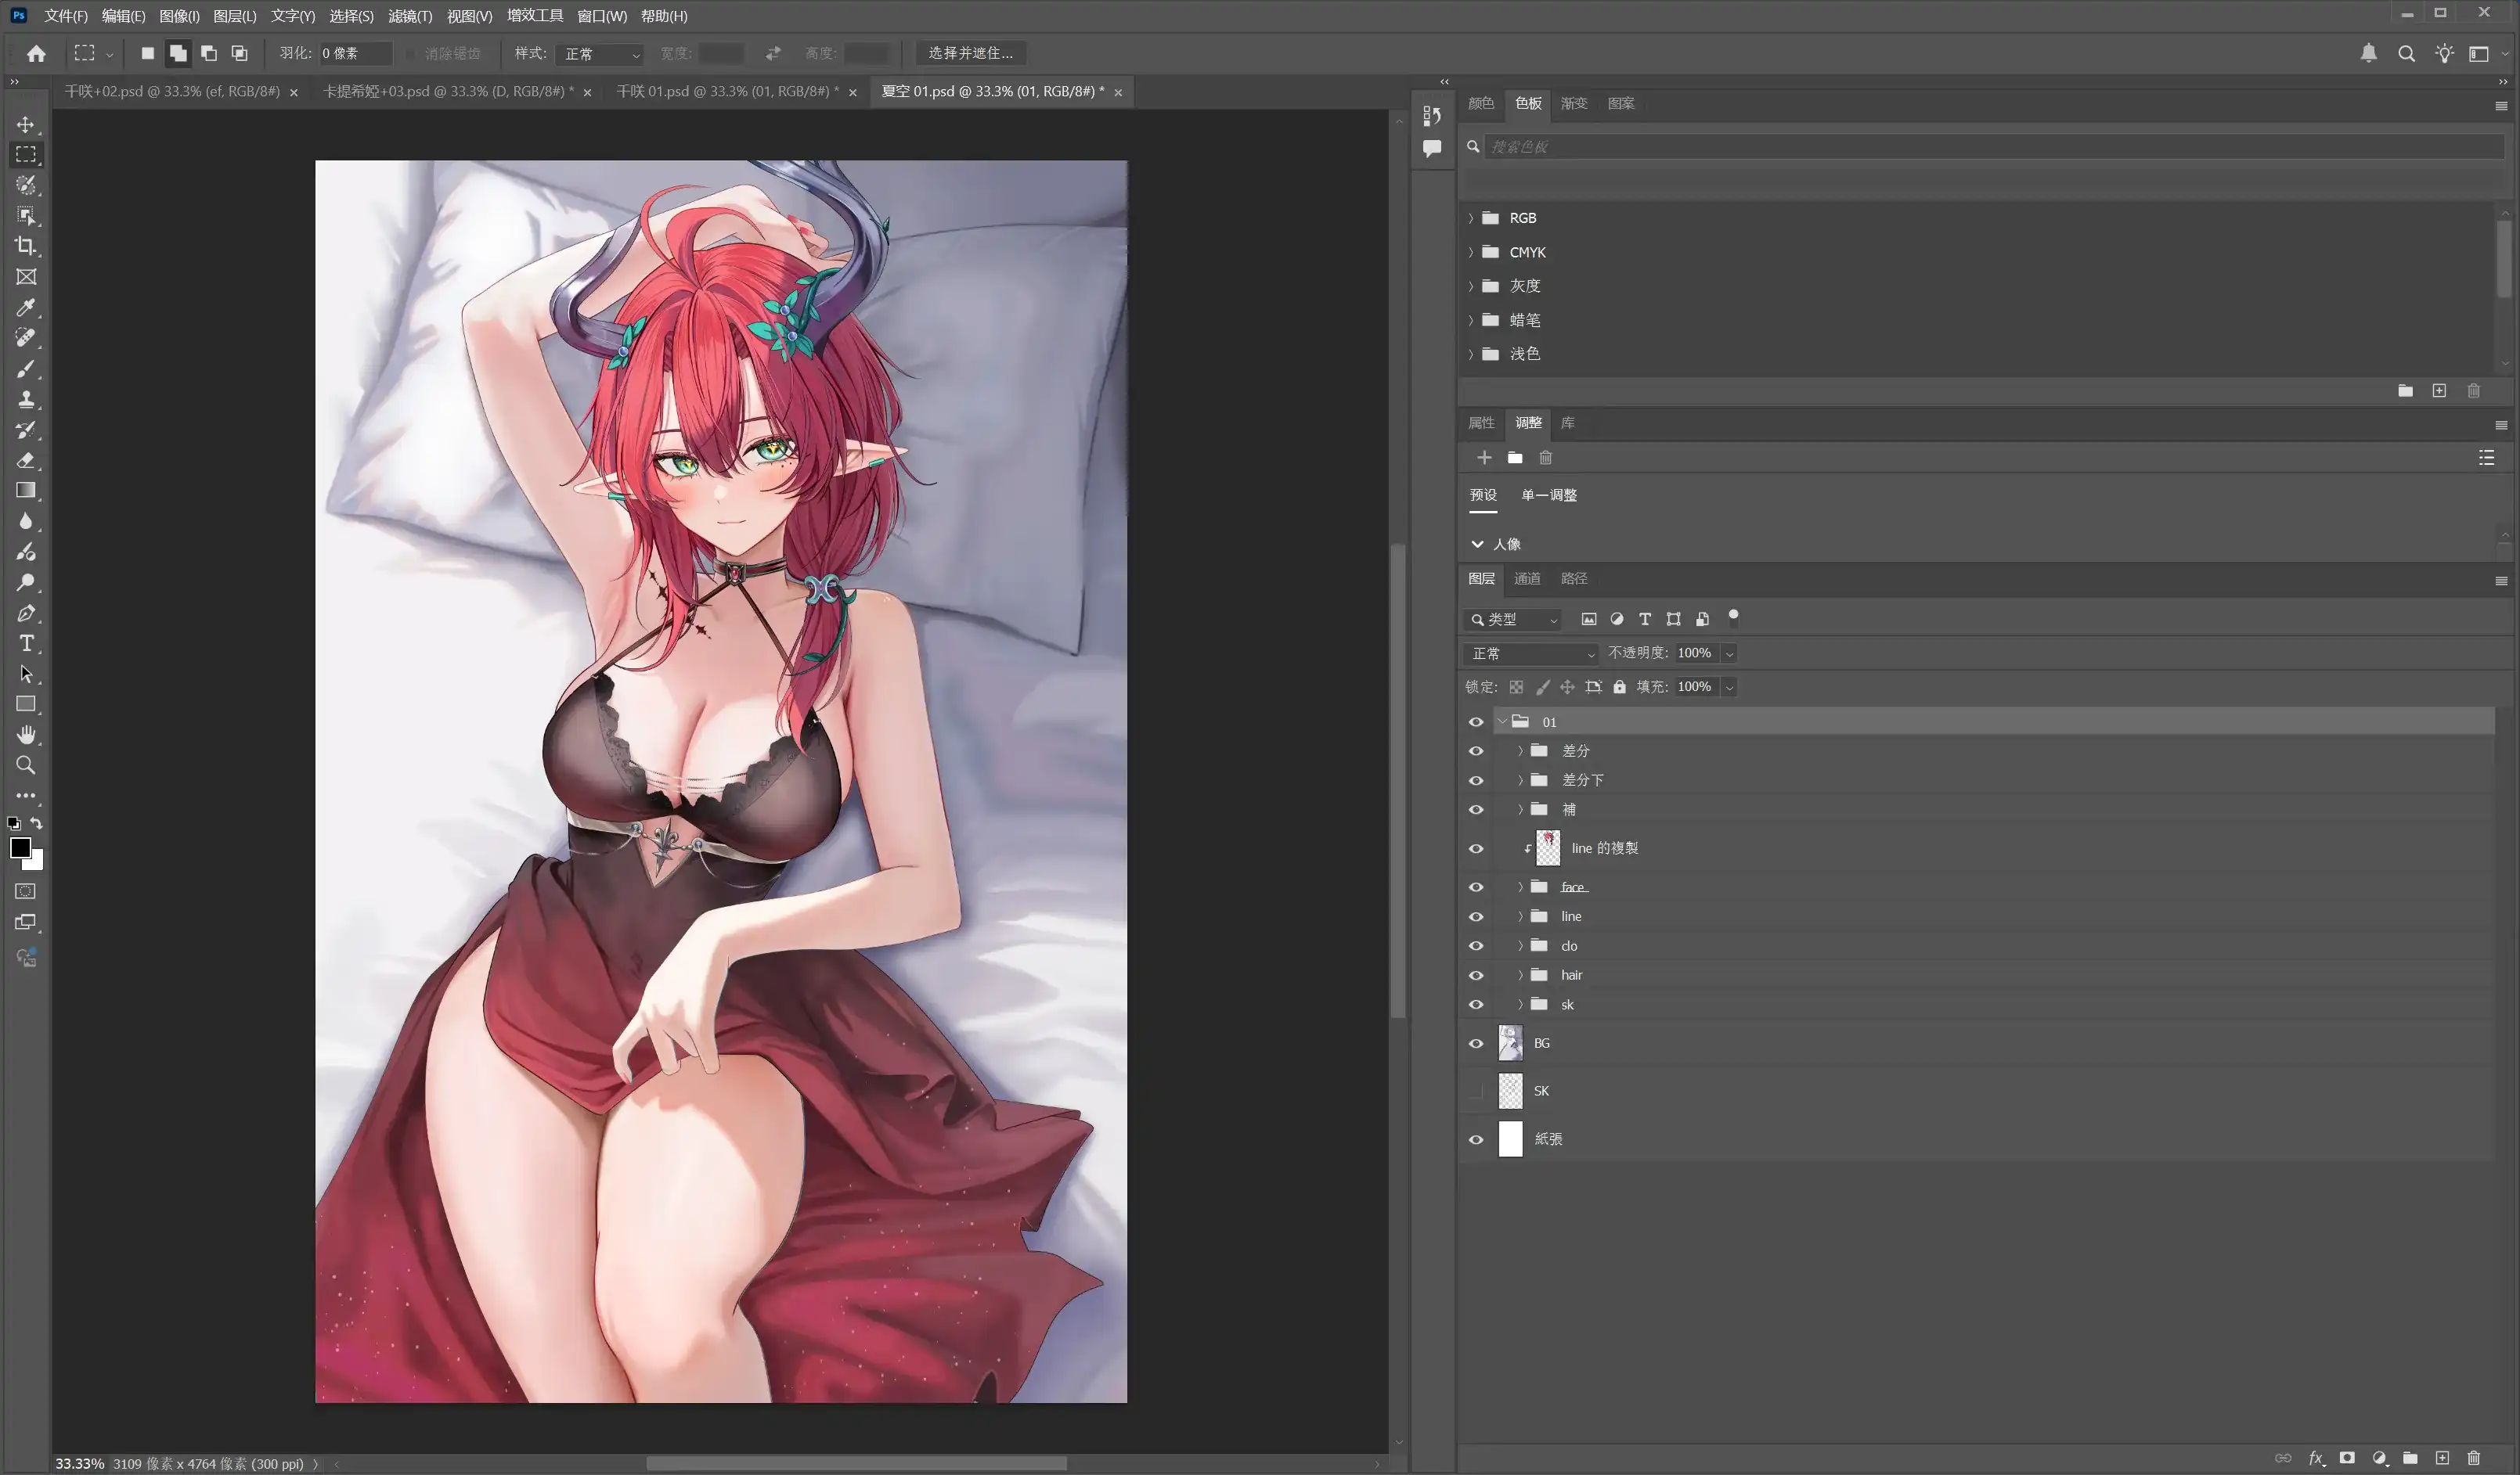Screen dimensions: 2520x1475
Task: Select the Eraser tool
Action: 26,461
